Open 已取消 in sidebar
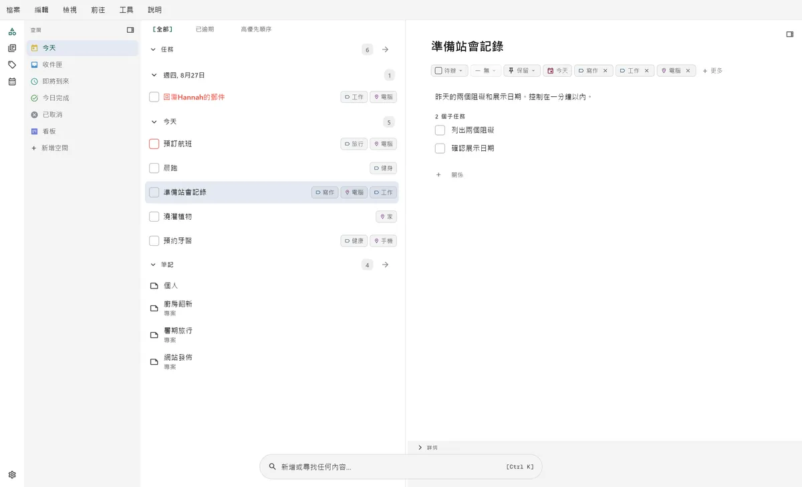This screenshot has width=802, height=487. [82, 115]
